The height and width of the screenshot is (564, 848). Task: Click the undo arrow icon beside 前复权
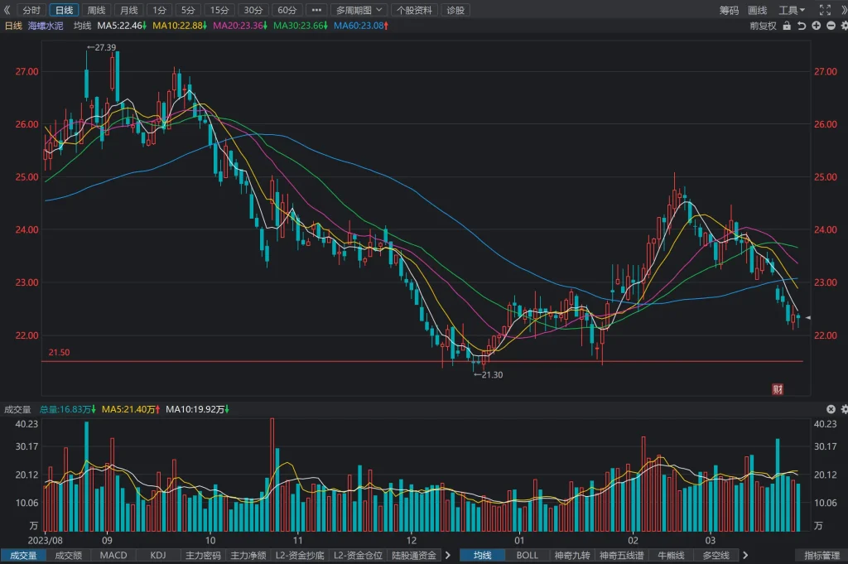click(802, 26)
